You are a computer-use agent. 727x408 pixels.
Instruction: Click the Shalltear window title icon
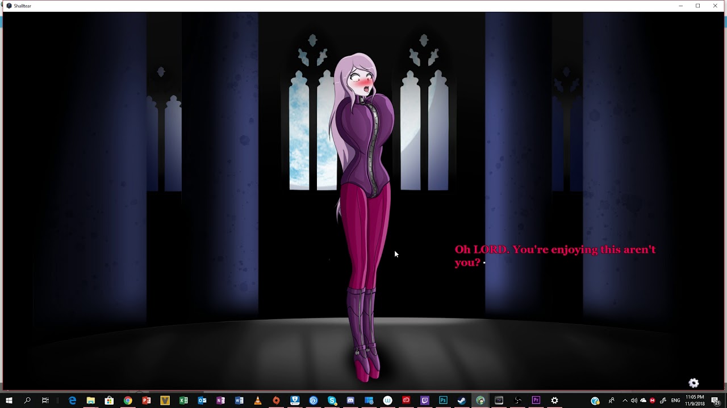[9, 6]
